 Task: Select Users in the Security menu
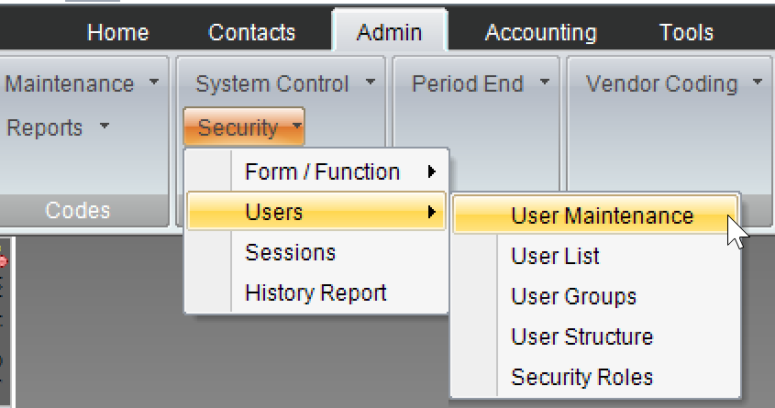pyautogui.click(x=274, y=213)
